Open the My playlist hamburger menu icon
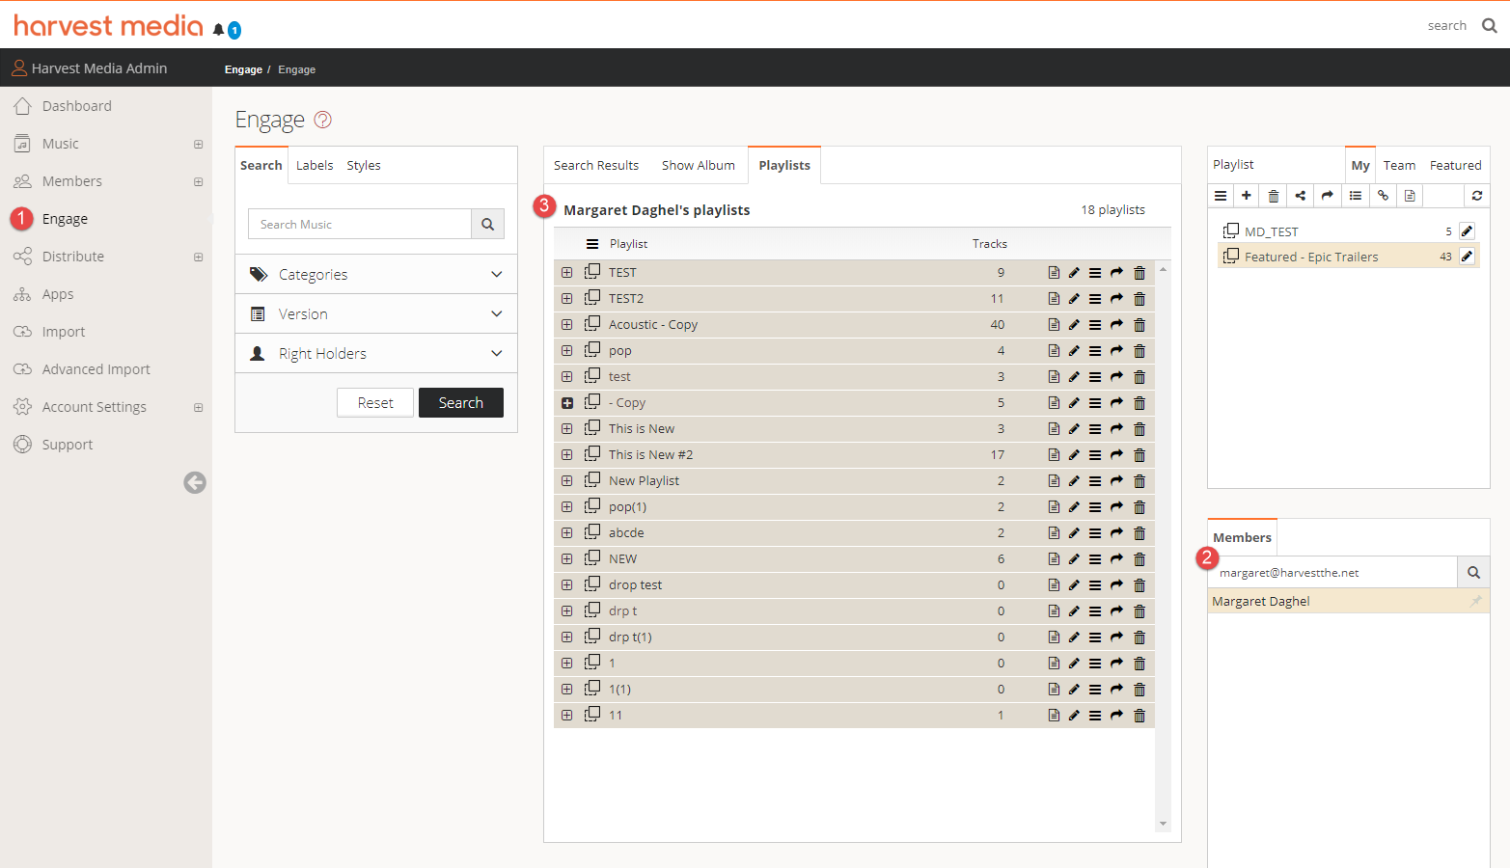Viewport: 1510px width, 868px height. point(1221,196)
